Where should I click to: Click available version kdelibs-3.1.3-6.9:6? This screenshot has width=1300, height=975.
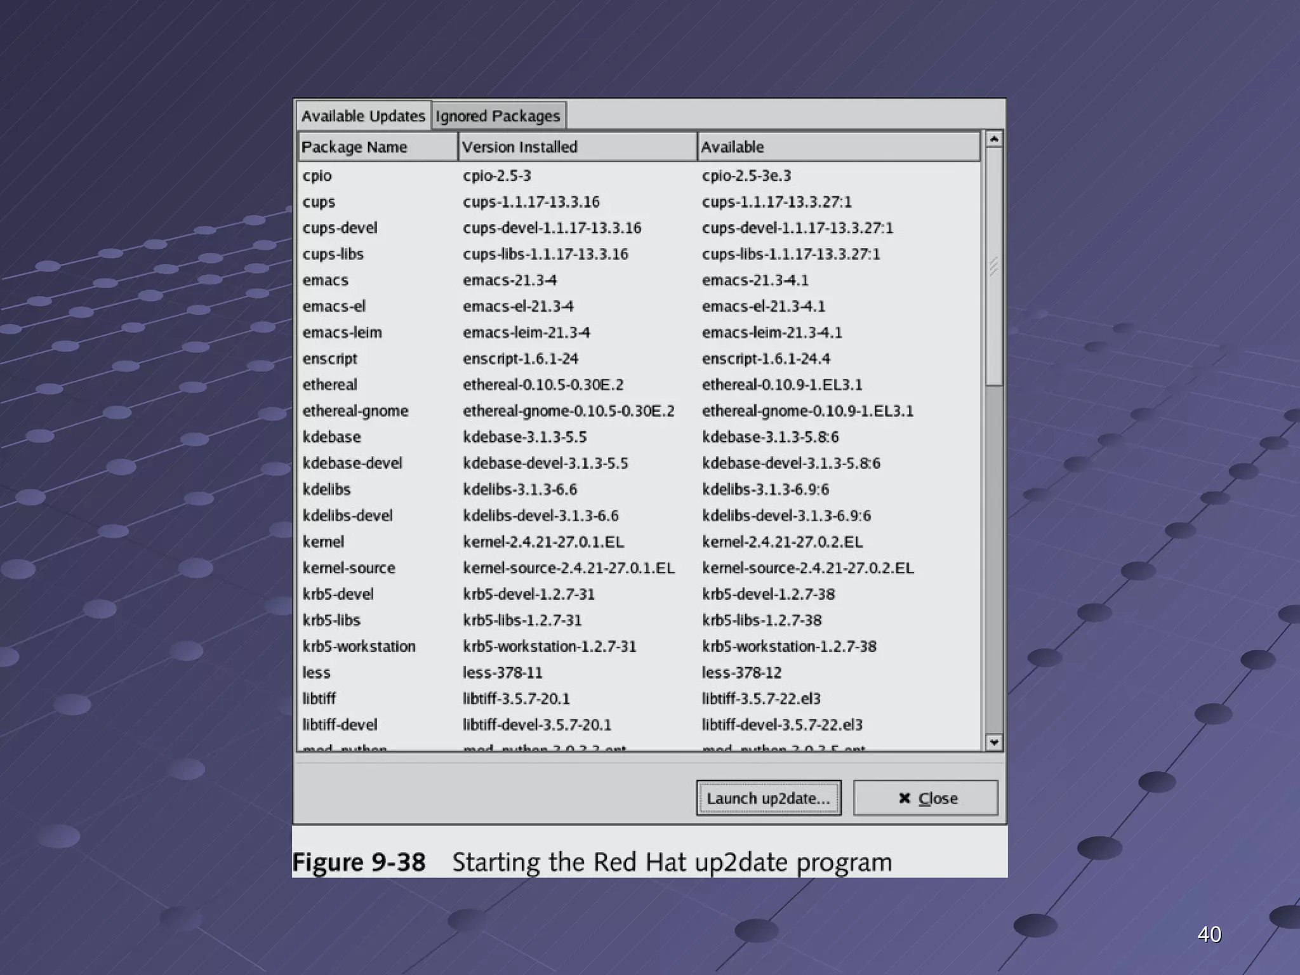click(x=766, y=489)
